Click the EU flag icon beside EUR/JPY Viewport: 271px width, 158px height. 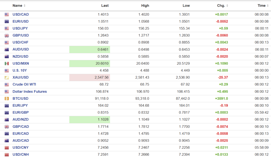7,106
